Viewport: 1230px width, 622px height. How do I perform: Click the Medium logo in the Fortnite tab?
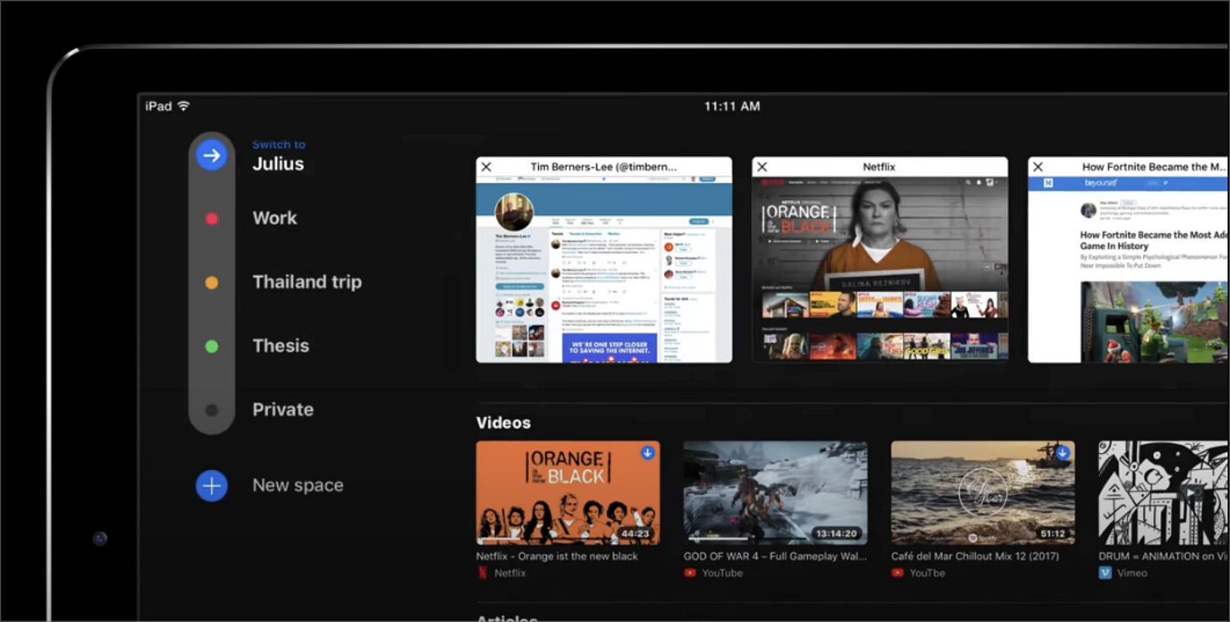coord(1048,183)
